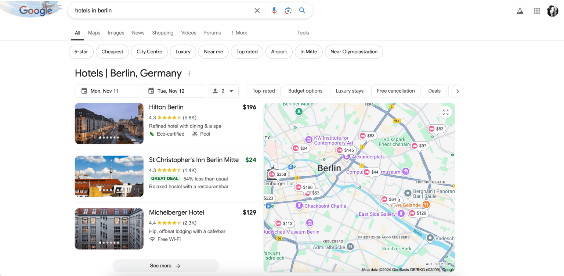
Task: Enable the Free cancellation filter
Action: point(395,91)
